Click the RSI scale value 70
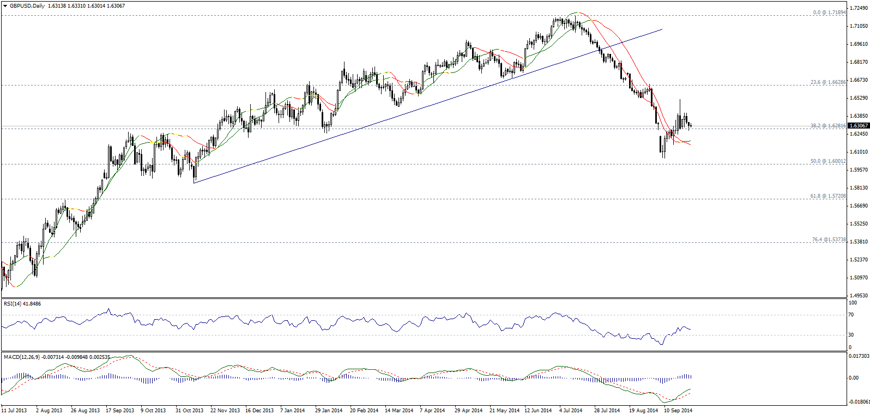Viewport: 870px width, 415px height. click(x=851, y=315)
